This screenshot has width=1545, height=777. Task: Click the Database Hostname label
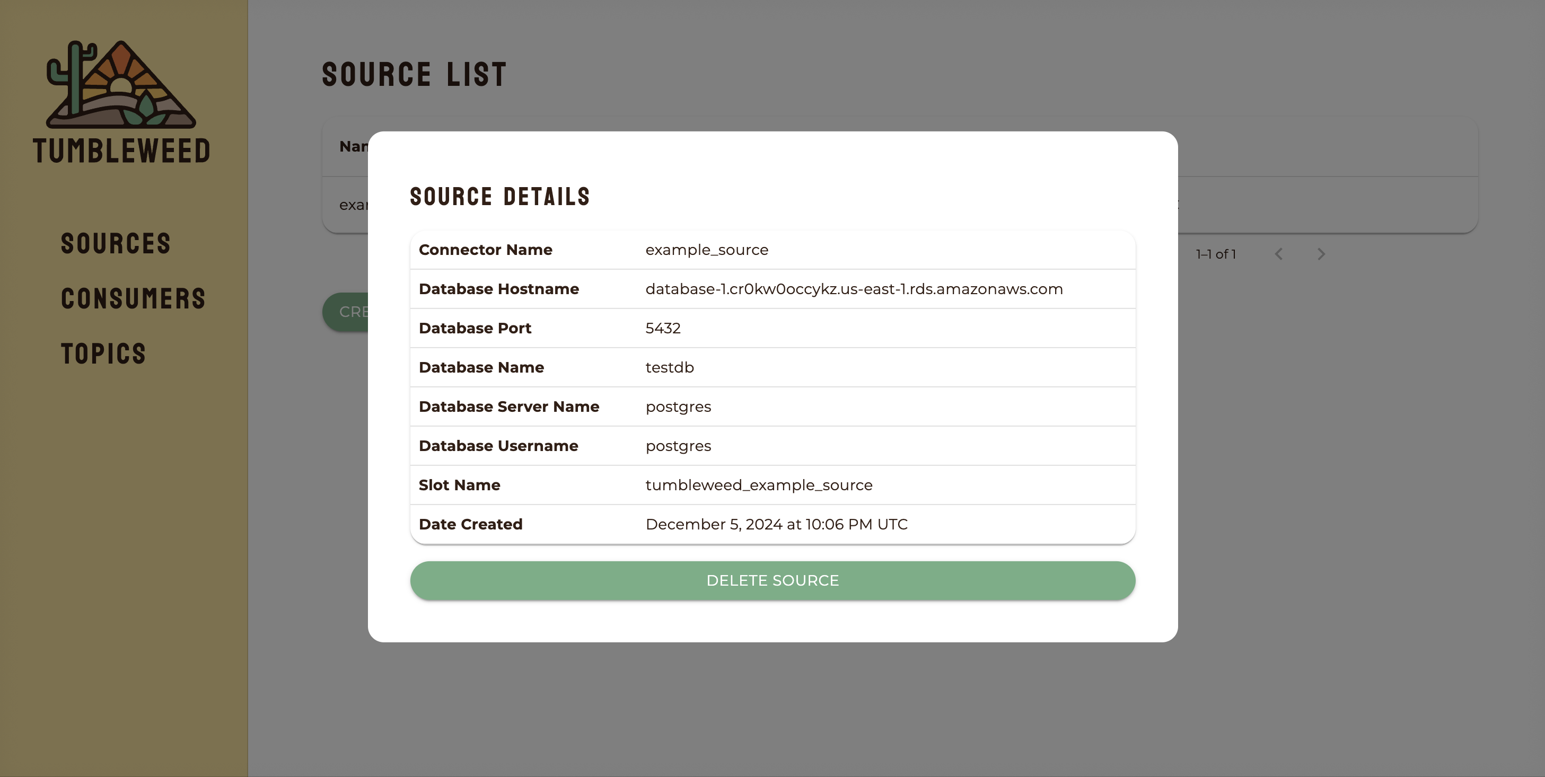[x=498, y=289]
